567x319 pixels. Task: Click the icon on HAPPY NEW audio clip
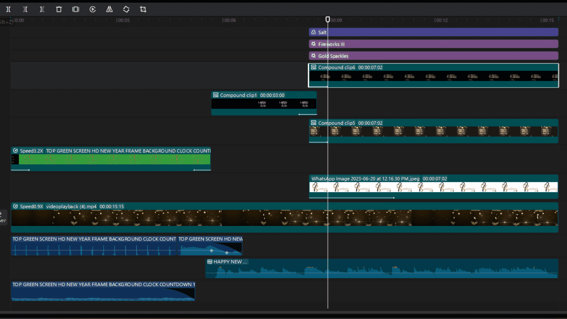click(210, 262)
